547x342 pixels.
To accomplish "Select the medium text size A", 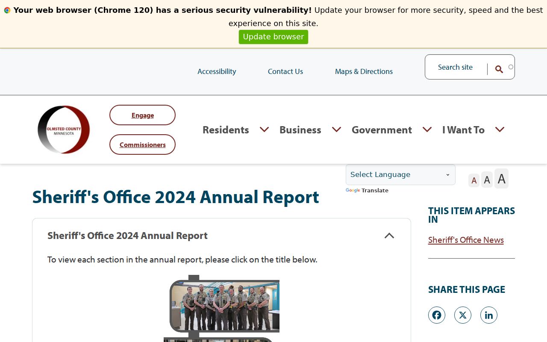I will (x=487, y=180).
